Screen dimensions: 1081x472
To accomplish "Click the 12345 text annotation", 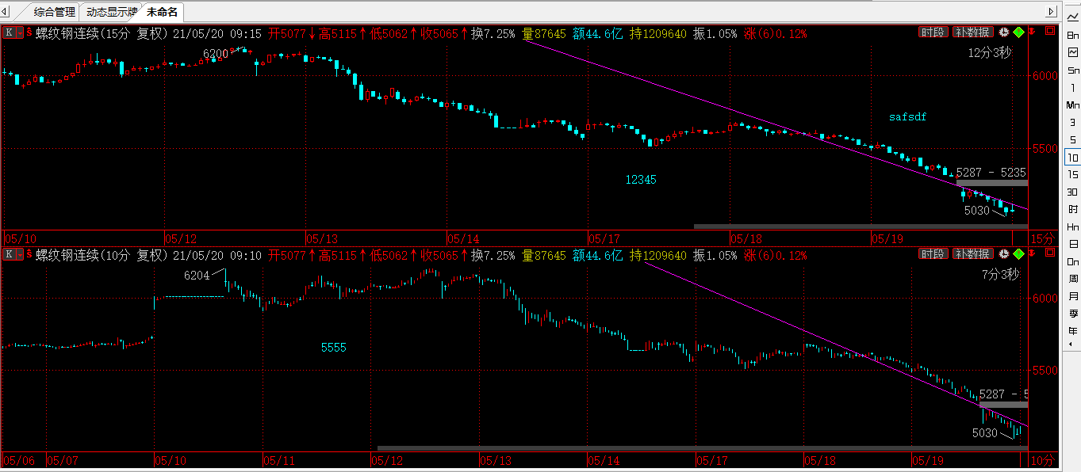I will tap(641, 180).
